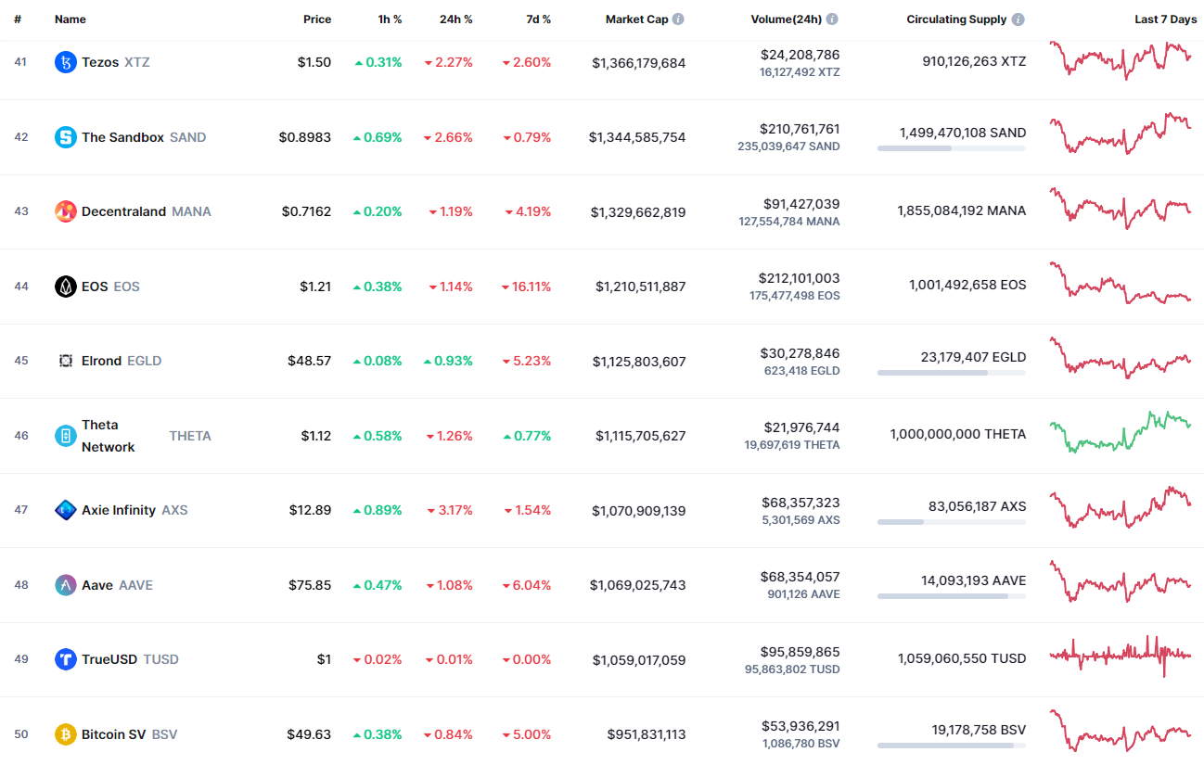Click the Tezos coin logo icon
The image size is (1204, 765).
[65, 62]
